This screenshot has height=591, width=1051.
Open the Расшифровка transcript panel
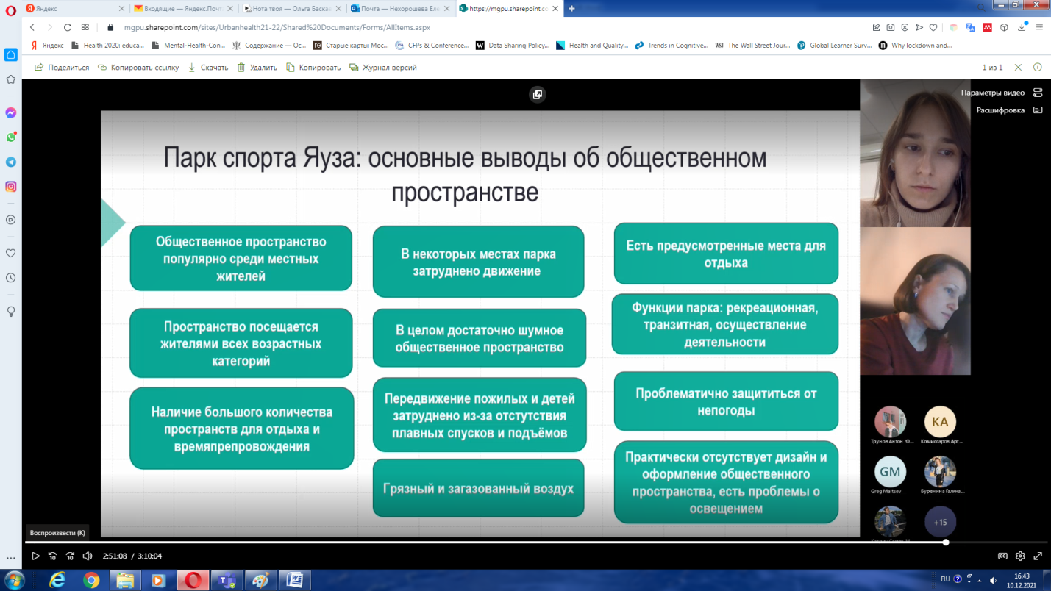pos(1008,110)
